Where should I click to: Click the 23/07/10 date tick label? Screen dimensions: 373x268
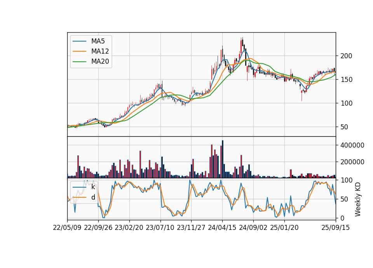[x=160, y=228]
